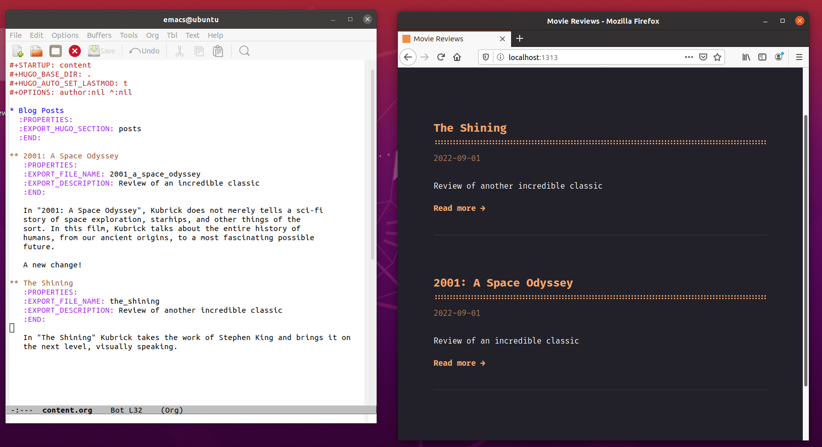Open the Firefox account icon
This screenshot has width=822, height=447.
[779, 57]
